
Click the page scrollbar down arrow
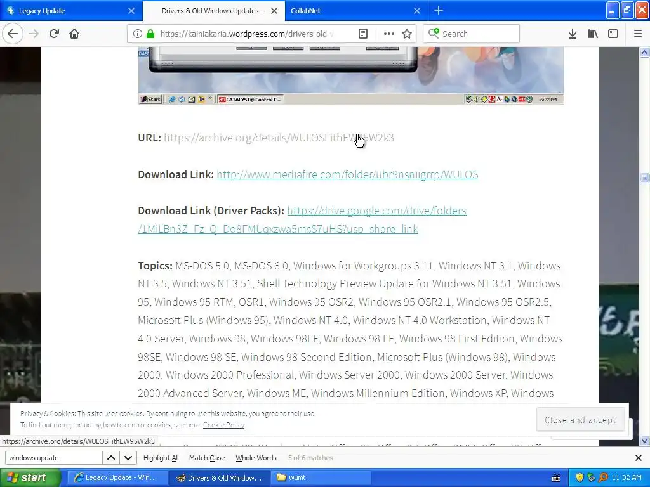(645, 441)
